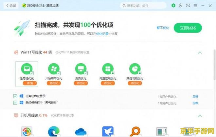Click the 360安全卫士 logo icon
Viewport: 216px width, 137px height.
[x=24, y=6]
